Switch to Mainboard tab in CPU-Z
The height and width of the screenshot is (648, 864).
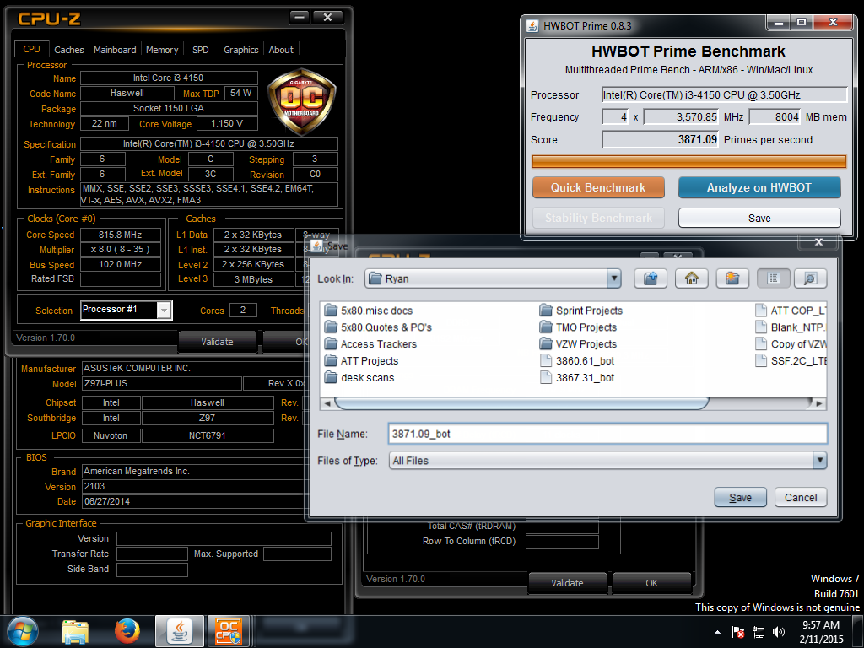[115, 50]
